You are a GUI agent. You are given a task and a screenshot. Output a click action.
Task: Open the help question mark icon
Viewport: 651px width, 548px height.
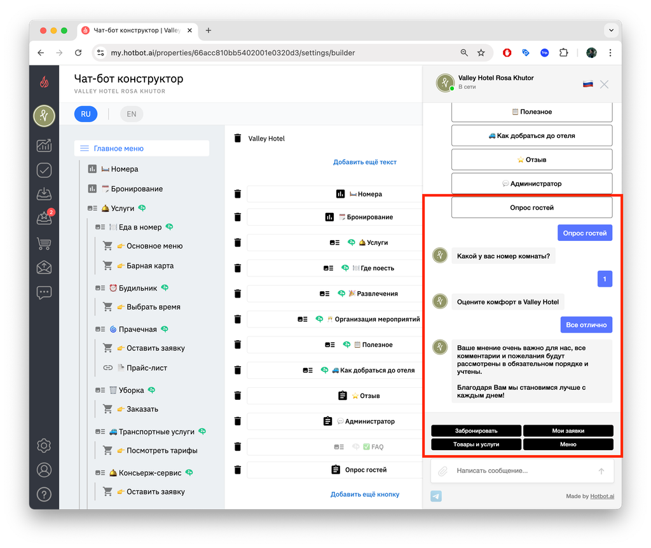(44, 494)
